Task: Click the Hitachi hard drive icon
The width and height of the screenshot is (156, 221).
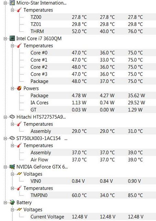Action: click(x=12, y=117)
